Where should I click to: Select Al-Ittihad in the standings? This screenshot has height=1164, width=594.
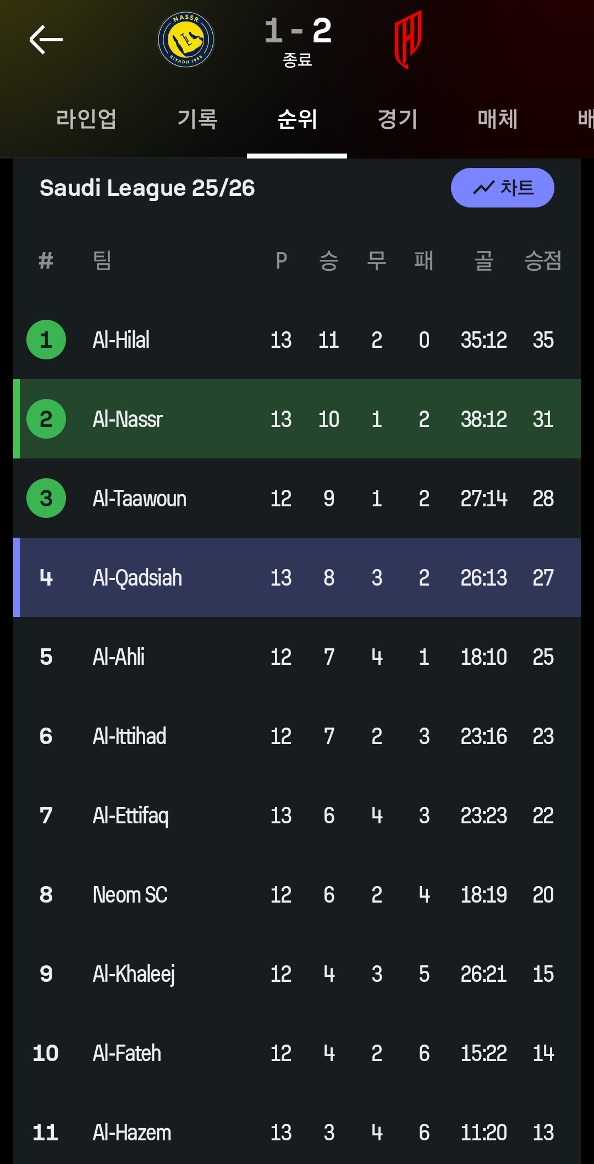click(130, 736)
